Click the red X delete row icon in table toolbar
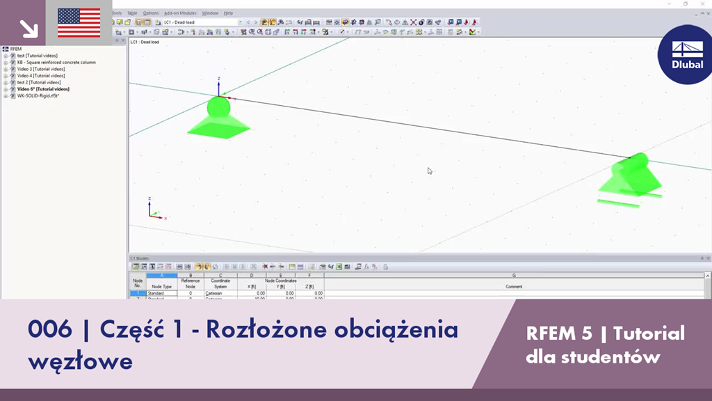The image size is (712, 401). (265, 267)
